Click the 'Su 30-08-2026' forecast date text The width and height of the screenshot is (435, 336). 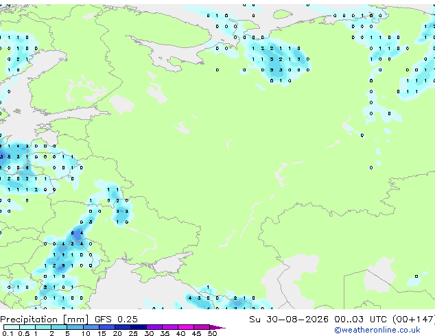[x=289, y=320]
